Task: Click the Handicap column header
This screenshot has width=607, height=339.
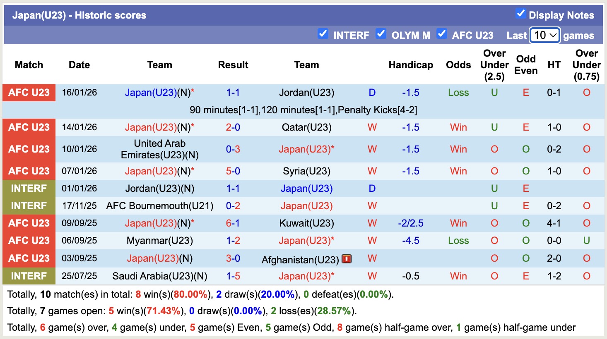Action: click(x=411, y=65)
